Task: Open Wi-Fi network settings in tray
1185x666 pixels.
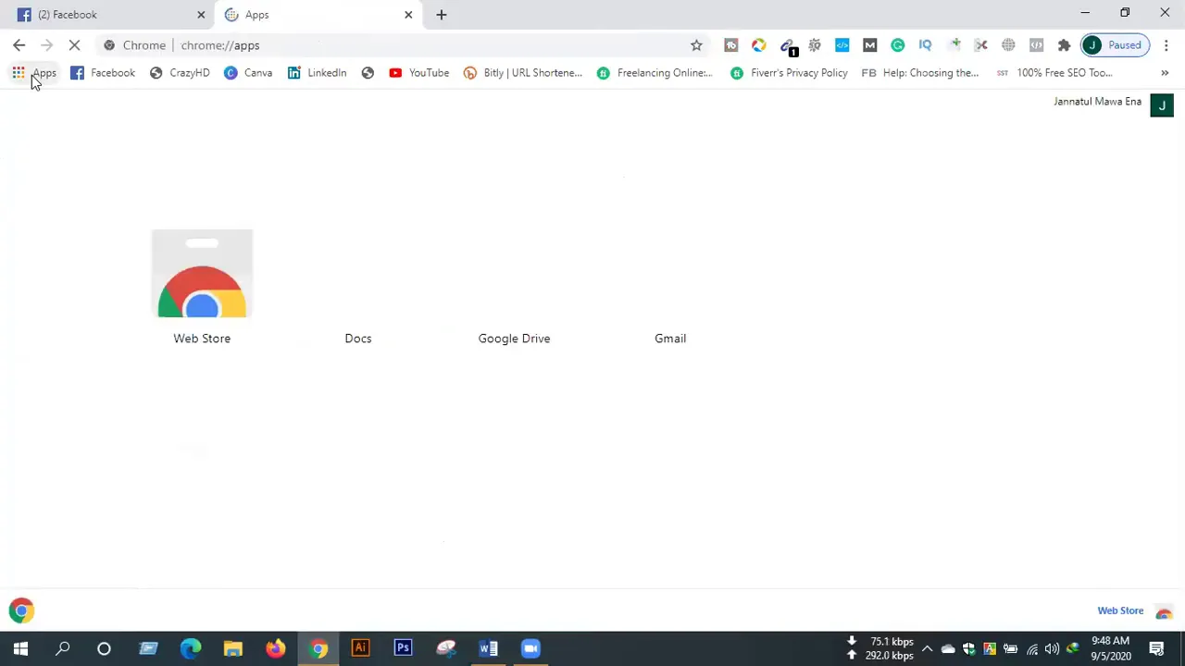Action: click(x=1032, y=648)
